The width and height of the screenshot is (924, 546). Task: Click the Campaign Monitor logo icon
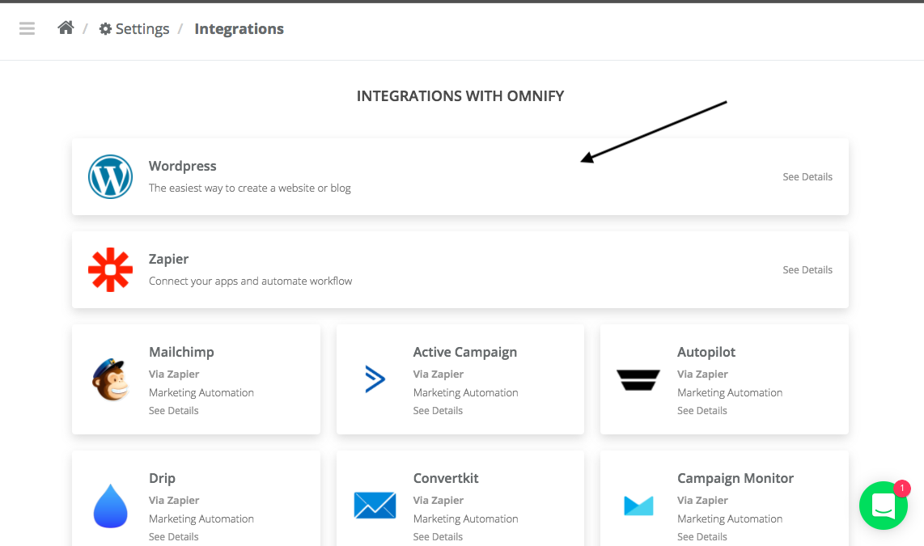pyautogui.click(x=638, y=506)
